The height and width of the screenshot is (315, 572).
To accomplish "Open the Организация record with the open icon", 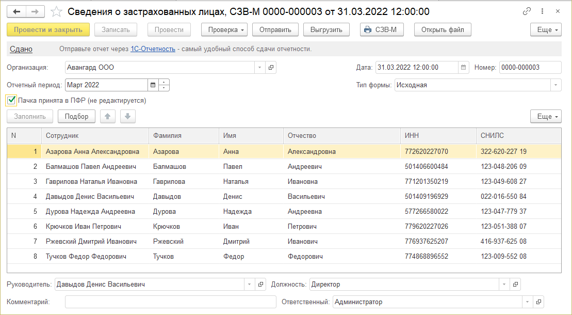I will coord(271,68).
